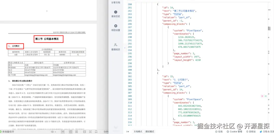Open 请求历史 (request history) in the sidebar
This screenshot has height=134, width=274.
coord(116,14)
